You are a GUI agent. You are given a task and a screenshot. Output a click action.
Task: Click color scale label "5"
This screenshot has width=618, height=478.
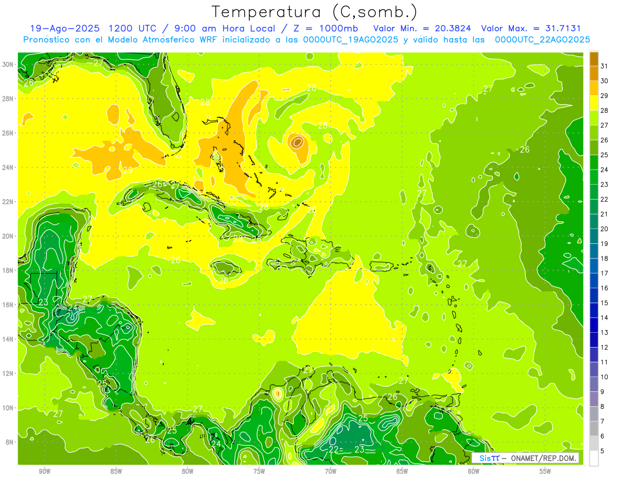pyautogui.click(x=603, y=451)
